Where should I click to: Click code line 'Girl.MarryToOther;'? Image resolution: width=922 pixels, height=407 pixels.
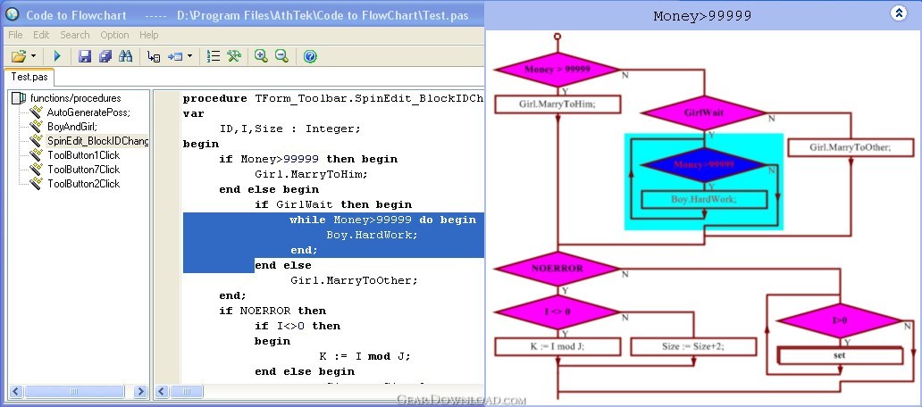click(x=354, y=280)
